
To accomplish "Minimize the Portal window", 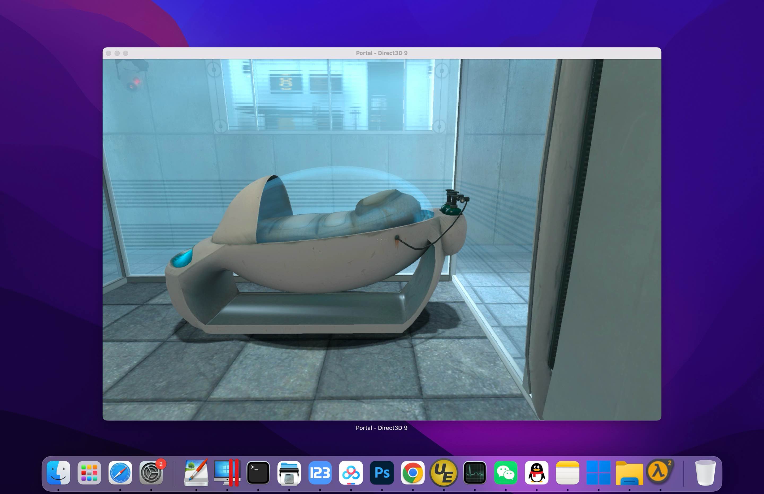I will pos(117,53).
